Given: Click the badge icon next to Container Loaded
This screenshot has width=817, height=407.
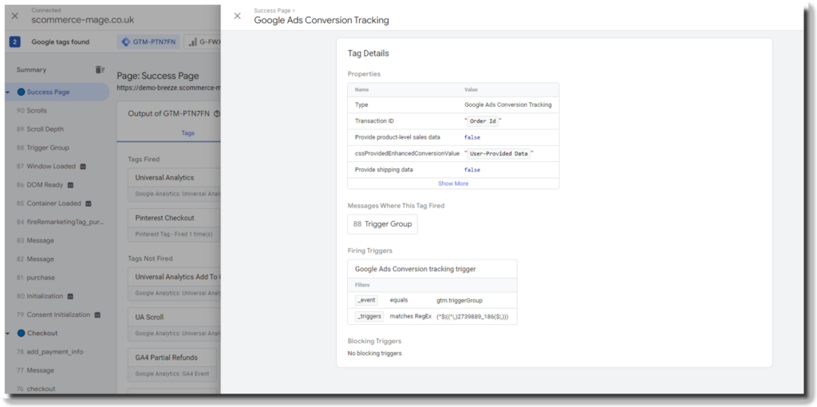Looking at the screenshot, I should tap(88, 203).
